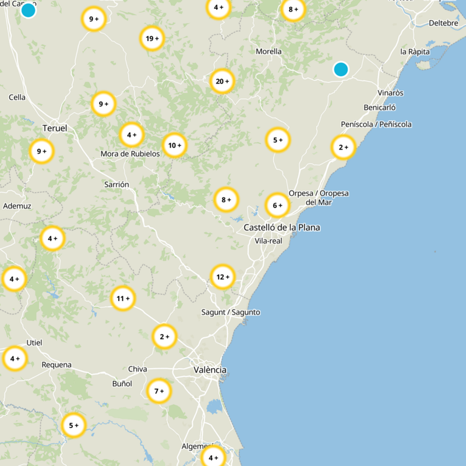Click the Vinaròs label
Viewport: 466px width, 466px height.
point(390,93)
